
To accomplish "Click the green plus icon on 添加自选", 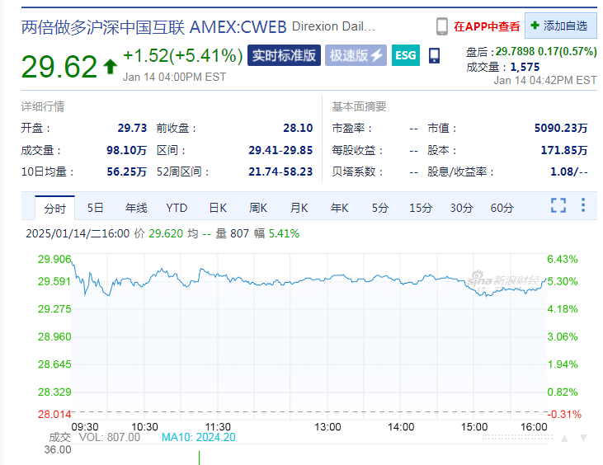I will tap(535, 26).
